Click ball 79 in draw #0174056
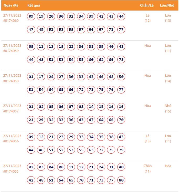 [x=121, y=150]
